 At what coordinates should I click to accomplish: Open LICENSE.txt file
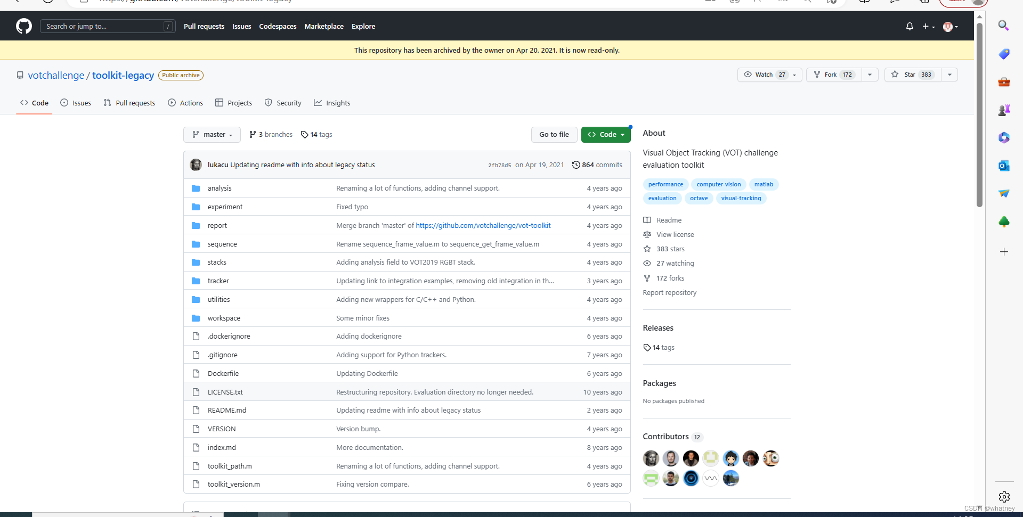tap(225, 392)
